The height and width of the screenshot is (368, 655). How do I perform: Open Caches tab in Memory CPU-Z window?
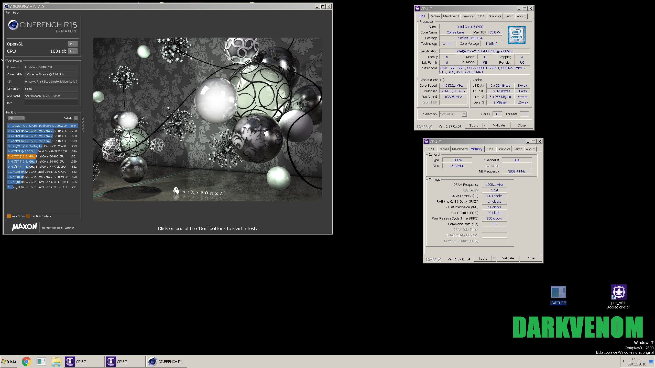point(444,149)
